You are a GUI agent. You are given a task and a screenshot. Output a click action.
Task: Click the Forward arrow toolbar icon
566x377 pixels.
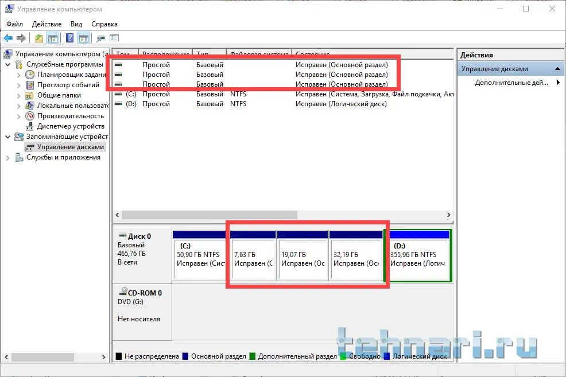pyautogui.click(x=21, y=38)
